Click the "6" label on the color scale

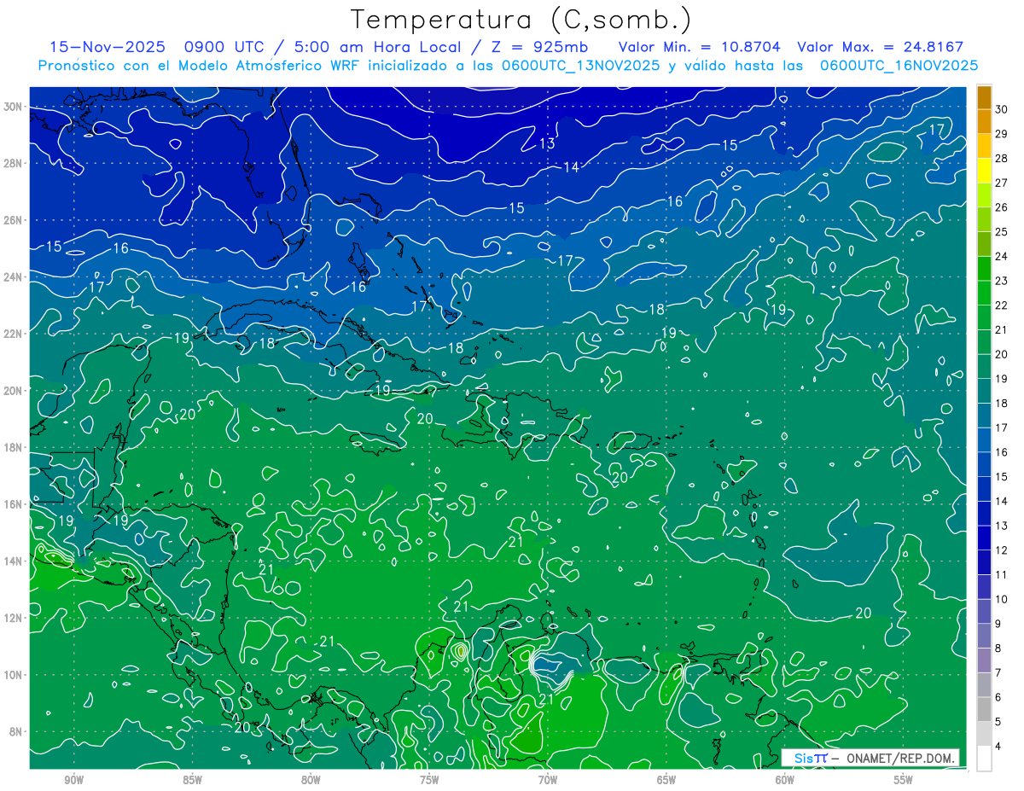click(x=998, y=697)
